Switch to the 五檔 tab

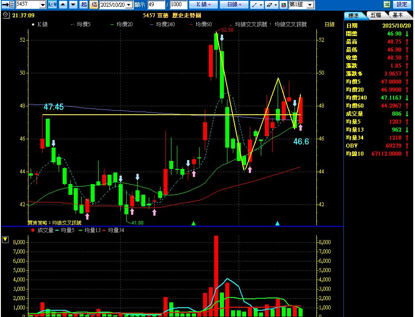pos(375,15)
